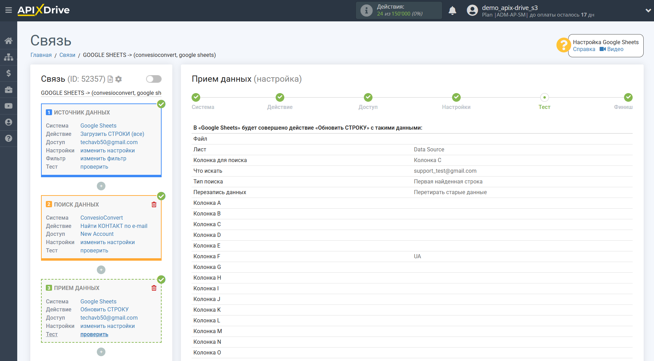Go to the Финиш step in the wizard
The image size is (654, 361).
coord(628,98)
